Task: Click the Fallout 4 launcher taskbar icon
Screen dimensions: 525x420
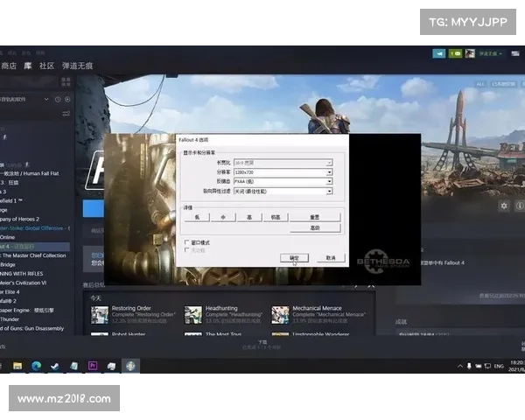Action: 130,366
